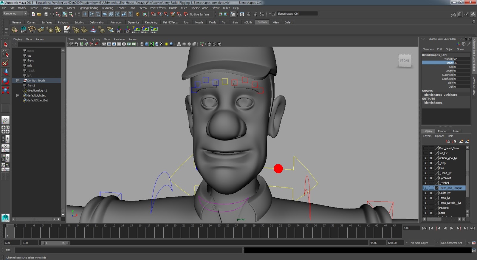
Task: Click the Paint Selection tool
Action: pos(5,63)
